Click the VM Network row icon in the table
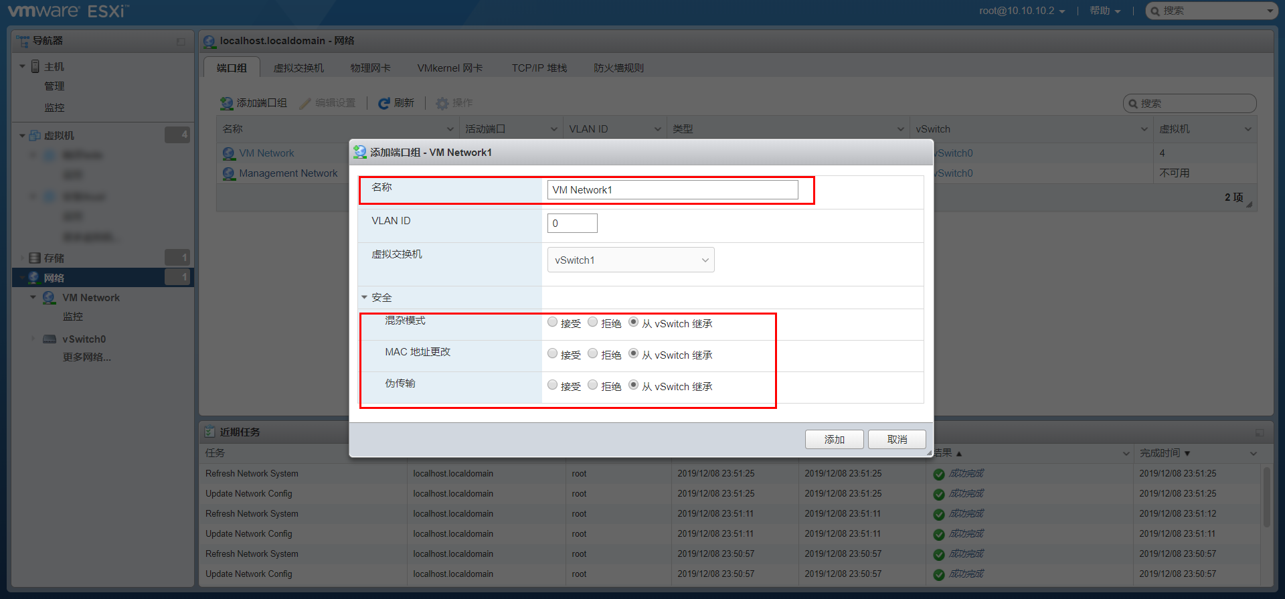Screen dimensions: 1285x599 pyautogui.click(x=229, y=153)
